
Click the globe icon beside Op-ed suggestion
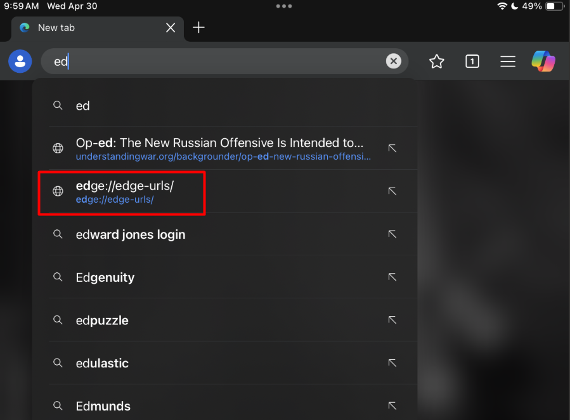[x=58, y=148]
